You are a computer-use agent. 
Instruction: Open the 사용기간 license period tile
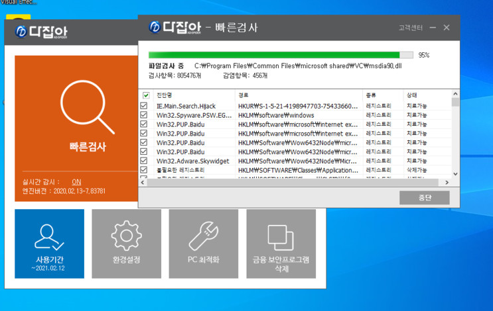coord(49,244)
